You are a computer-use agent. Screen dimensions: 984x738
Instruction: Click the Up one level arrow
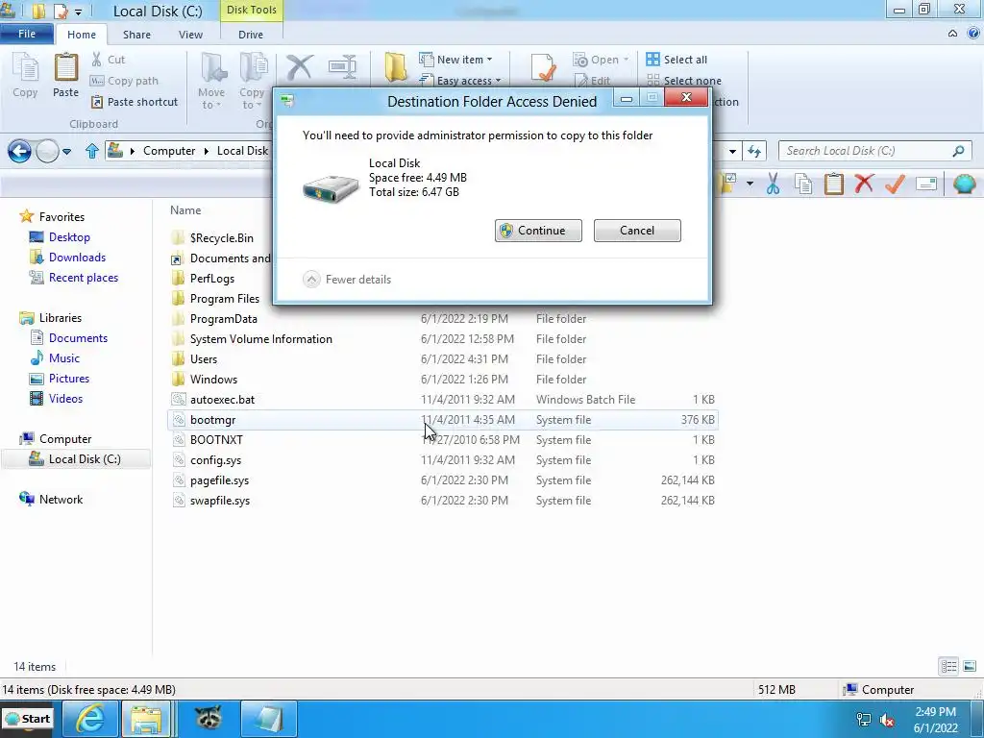coord(91,151)
